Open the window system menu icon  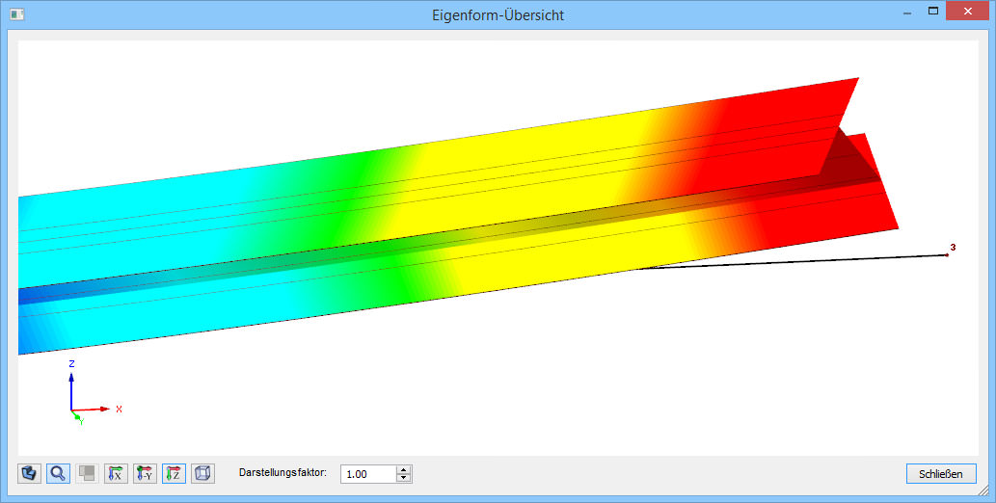(x=17, y=13)
